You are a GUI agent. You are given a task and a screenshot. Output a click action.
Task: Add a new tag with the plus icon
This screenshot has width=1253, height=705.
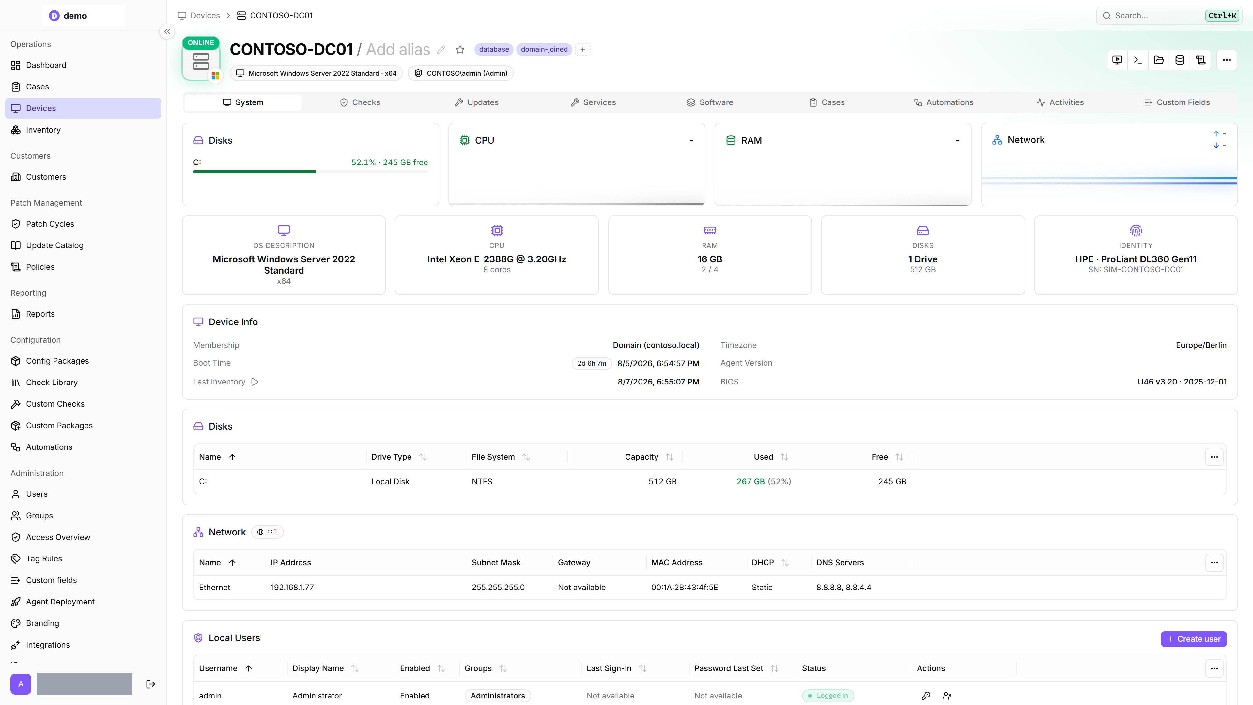click(x=583, y=50)
